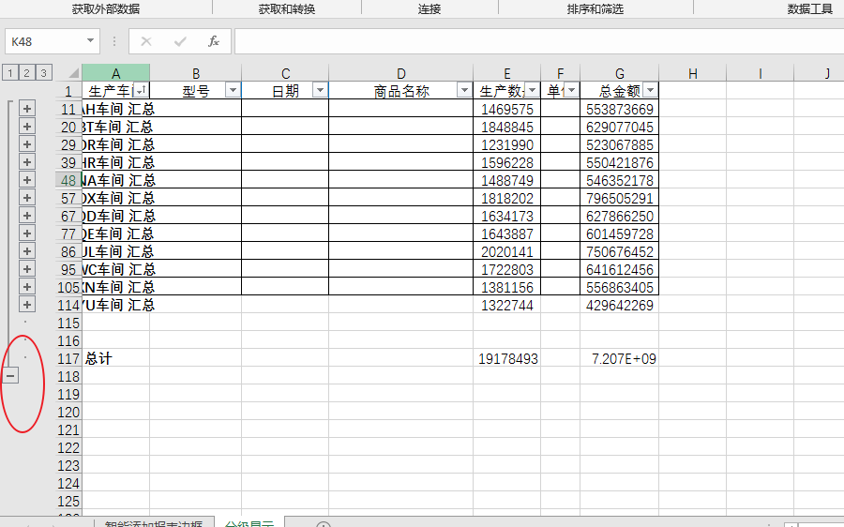
Task: Click into the formula bar input
Action: pyautogui.click(x=539, y=41)
